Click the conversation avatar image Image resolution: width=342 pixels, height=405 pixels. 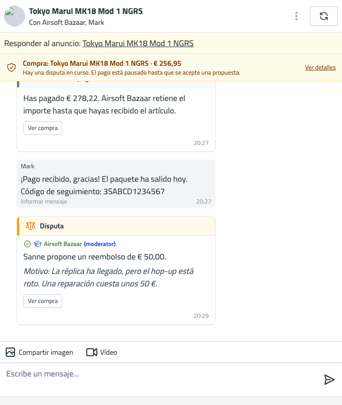point(15,16)
